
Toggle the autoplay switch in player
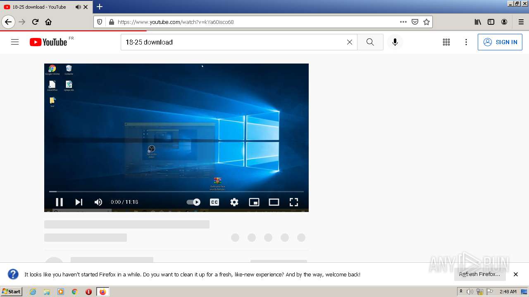pyautogui.click(x=193, y=202)
